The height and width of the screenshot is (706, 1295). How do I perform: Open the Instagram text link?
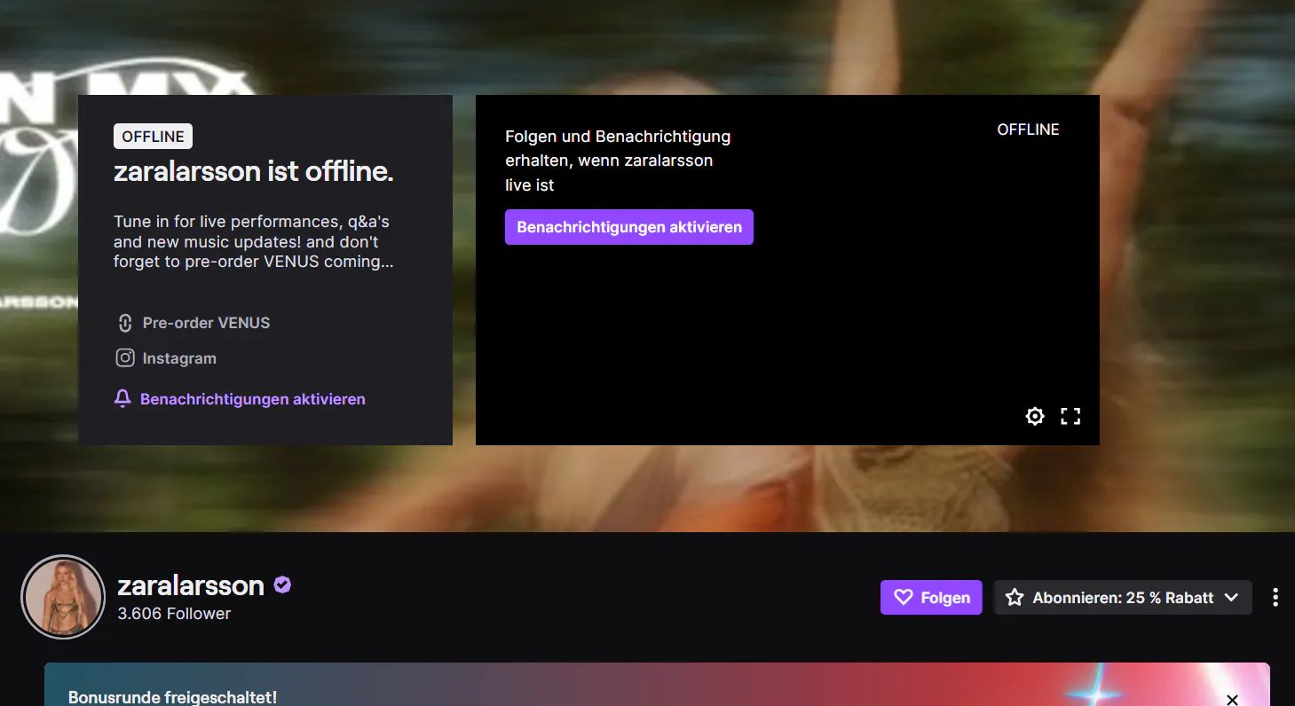point(179,358)
